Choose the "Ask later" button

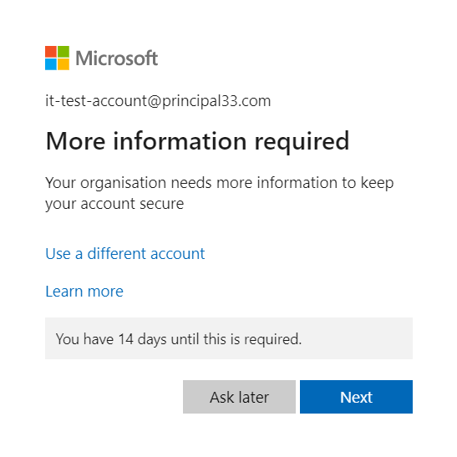239,397
